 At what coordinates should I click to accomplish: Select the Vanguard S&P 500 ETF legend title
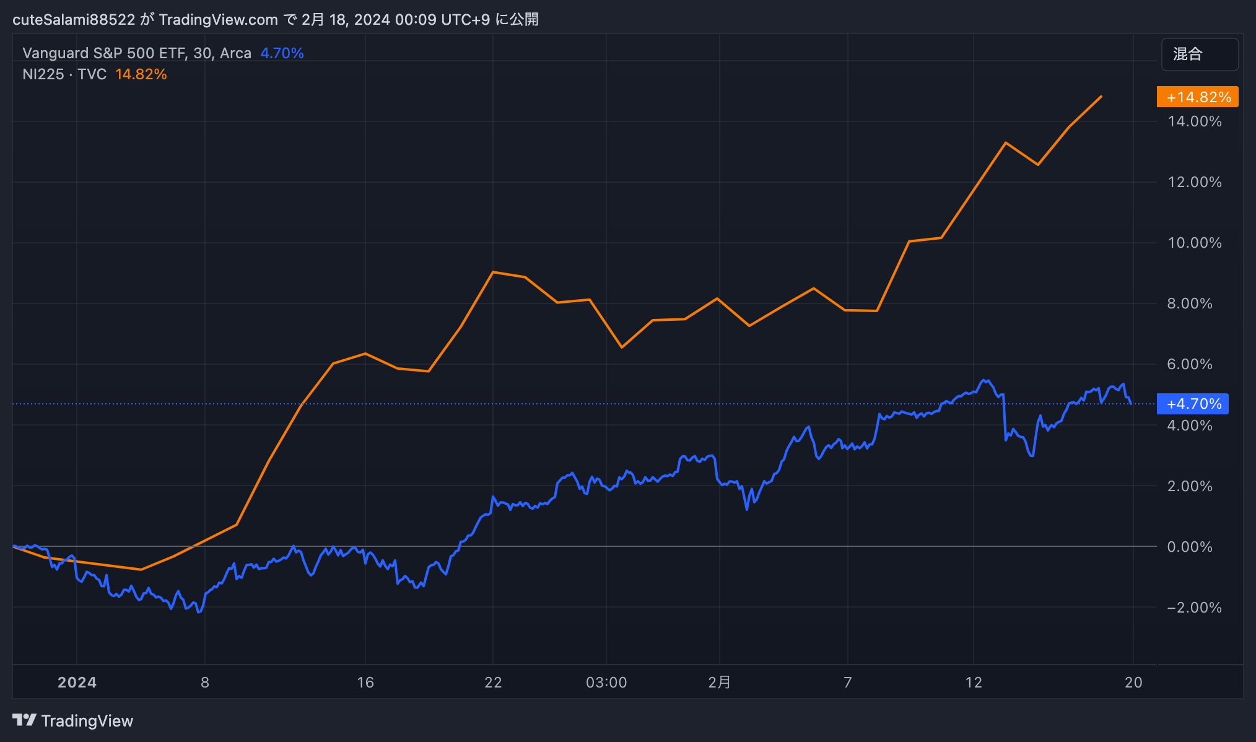136,53
